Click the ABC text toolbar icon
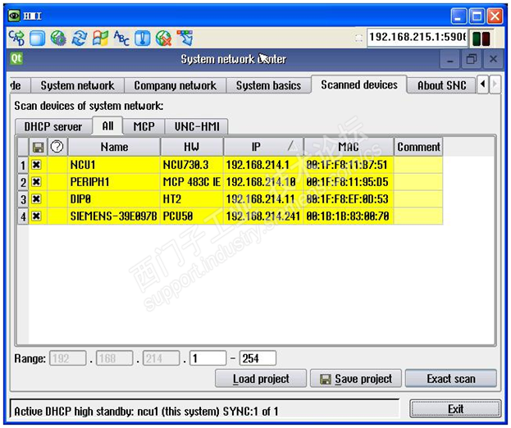This screenshot has width=511, height=428. tap(121, 38)
